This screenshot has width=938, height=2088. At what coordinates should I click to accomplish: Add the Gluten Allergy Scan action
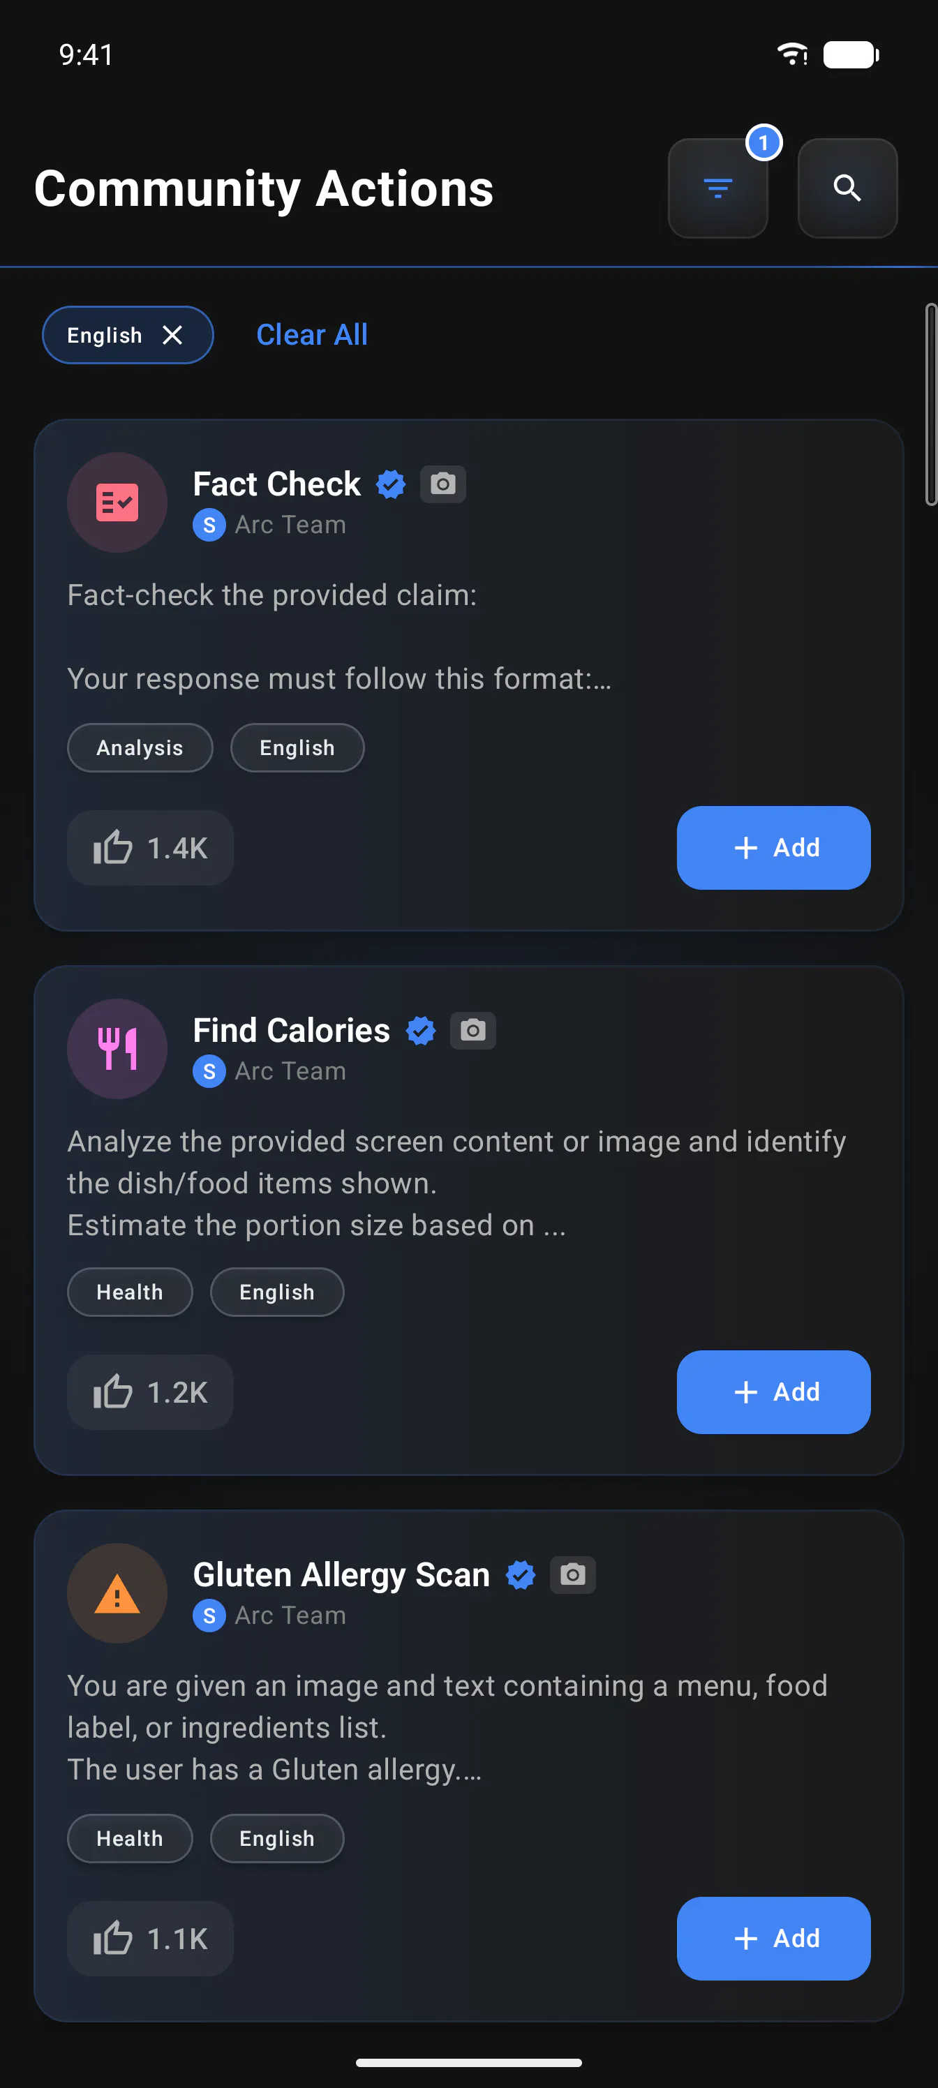(x=773, y=1939)
